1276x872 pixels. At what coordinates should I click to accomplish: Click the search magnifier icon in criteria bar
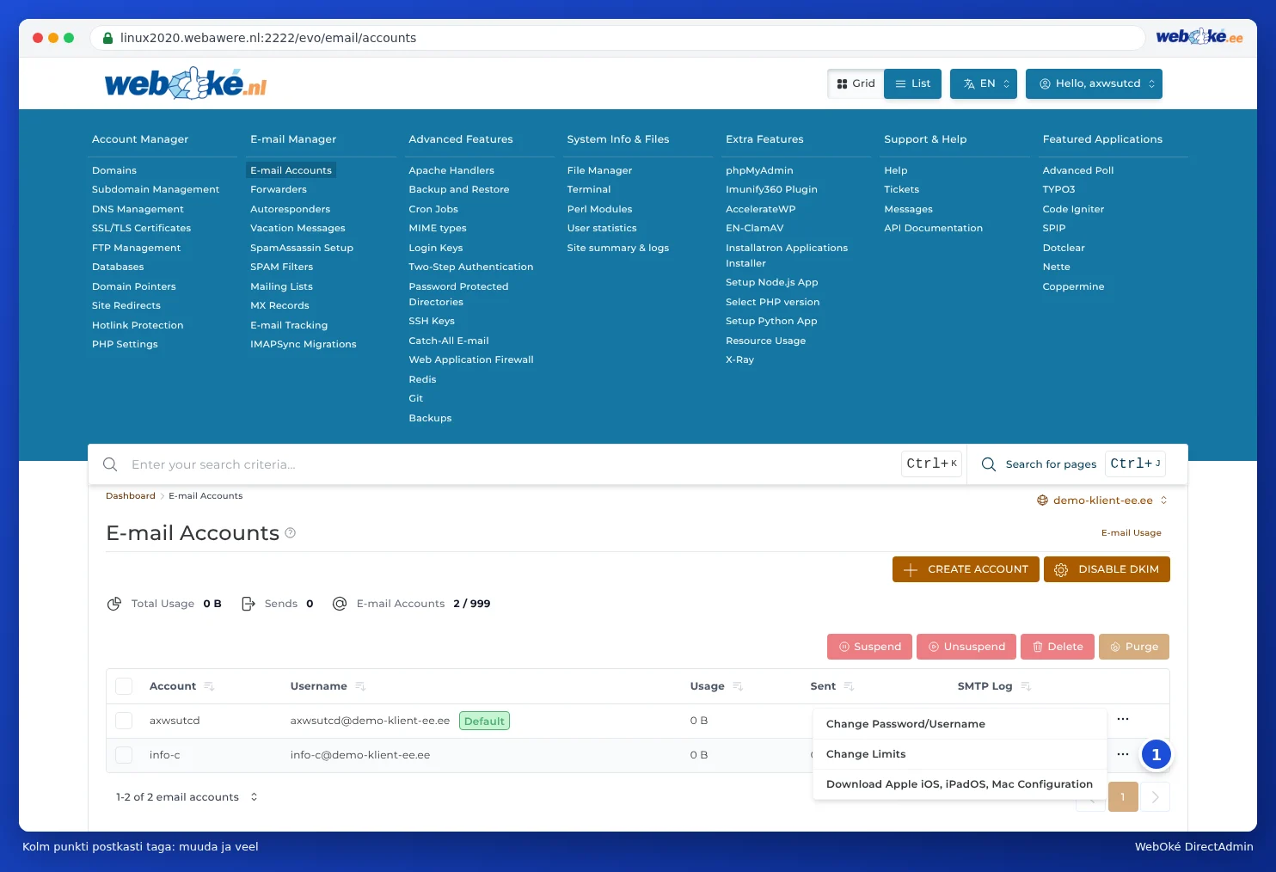(110, 464)
